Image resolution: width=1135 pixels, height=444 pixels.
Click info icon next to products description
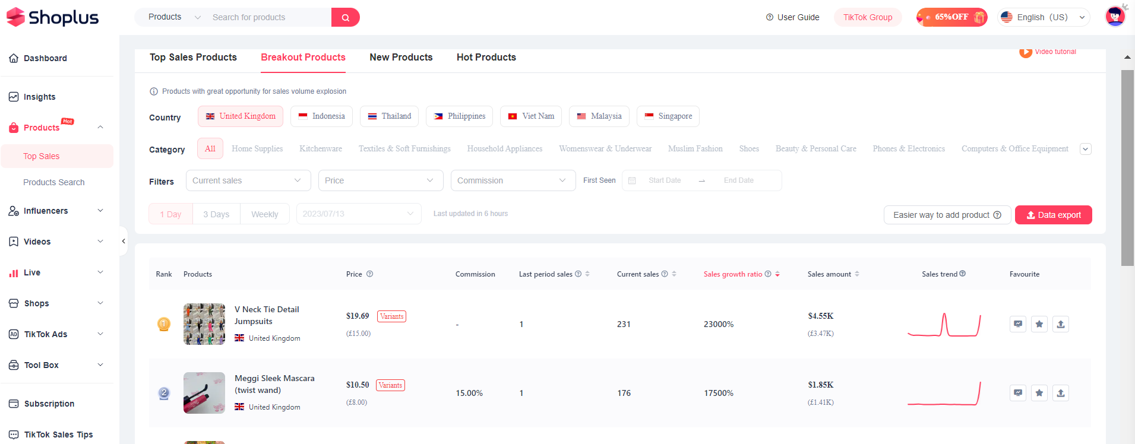coord(154,91)
